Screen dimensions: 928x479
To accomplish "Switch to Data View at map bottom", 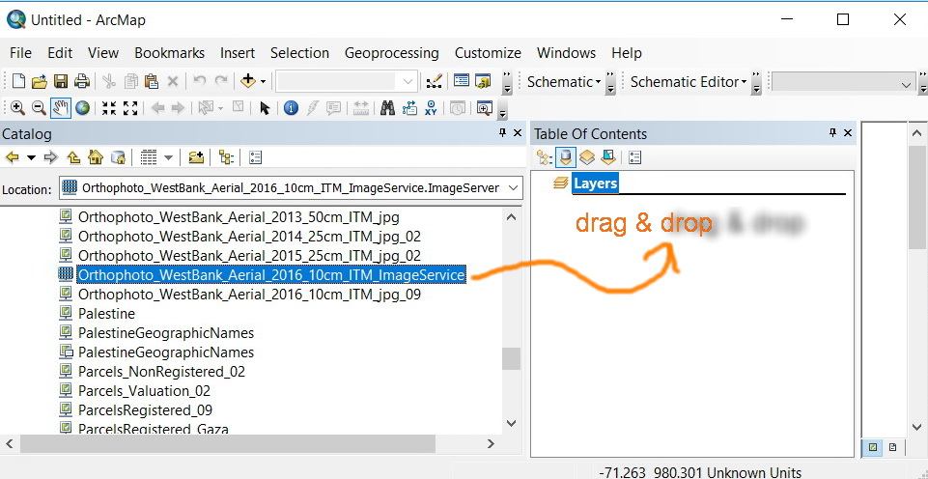I will tap(873, 448).
